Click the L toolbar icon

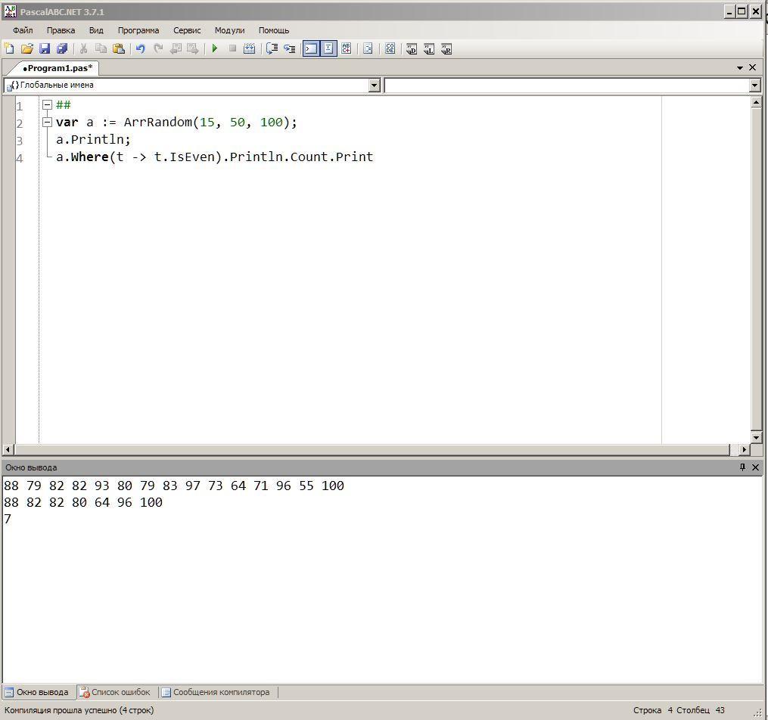tap(429, 48)
